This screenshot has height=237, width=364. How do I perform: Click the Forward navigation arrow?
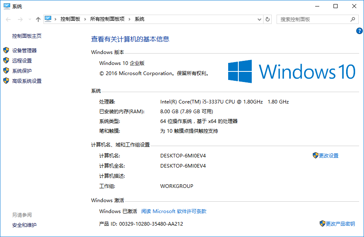point(20,19)
